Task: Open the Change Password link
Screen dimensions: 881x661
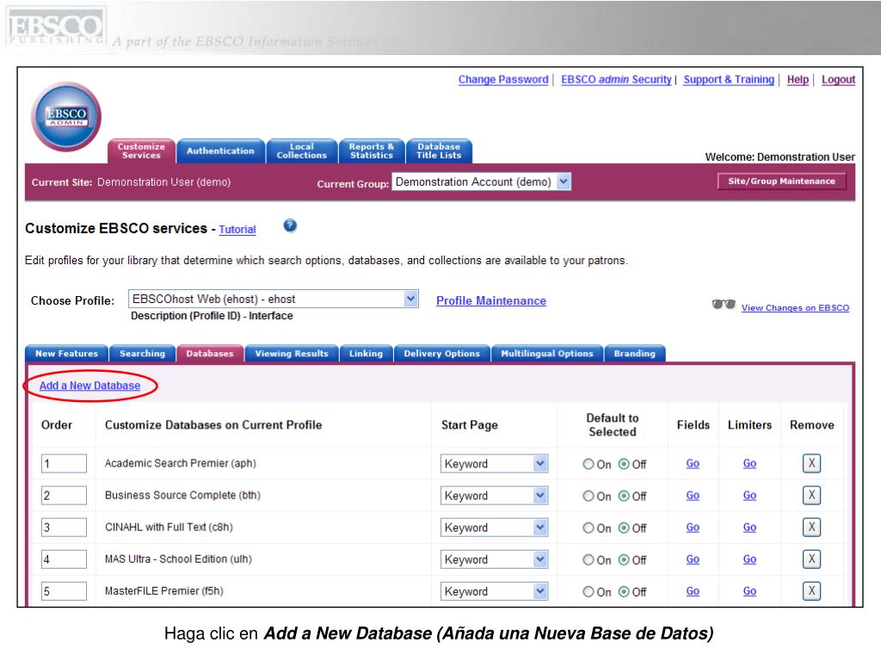Action: (502, 80)
